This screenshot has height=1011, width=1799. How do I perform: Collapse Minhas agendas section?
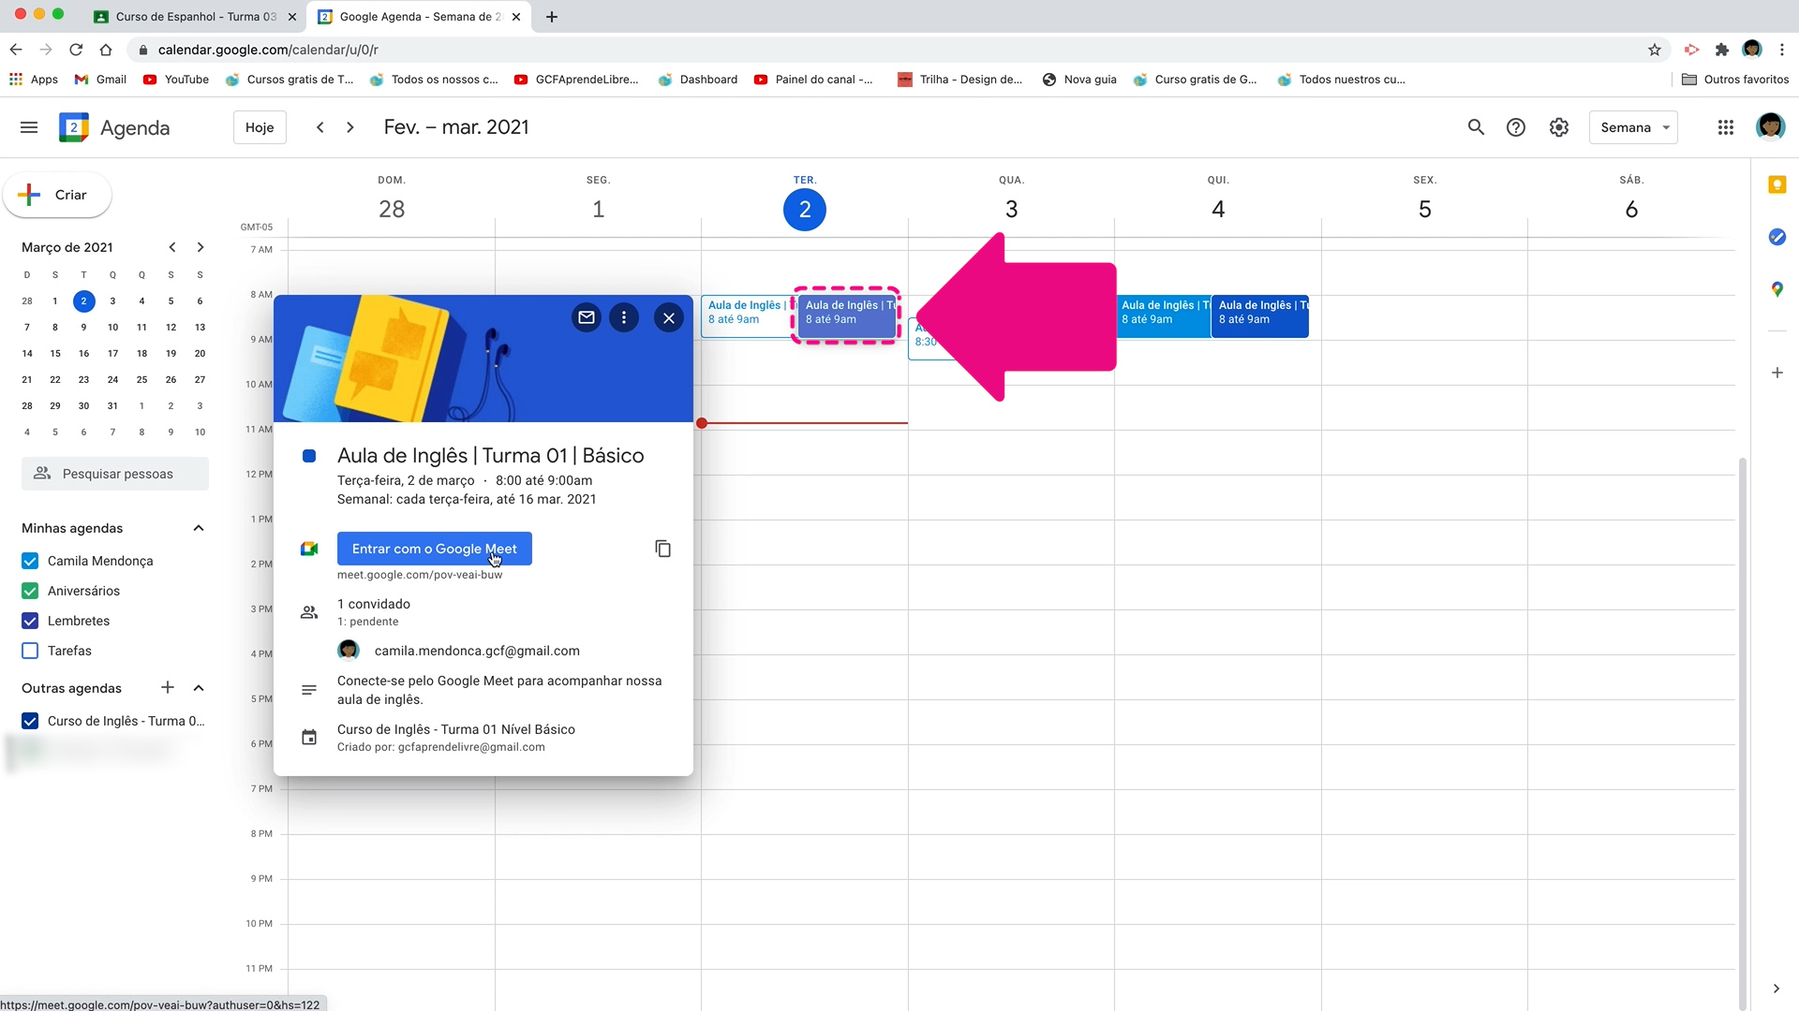[199, 528]
